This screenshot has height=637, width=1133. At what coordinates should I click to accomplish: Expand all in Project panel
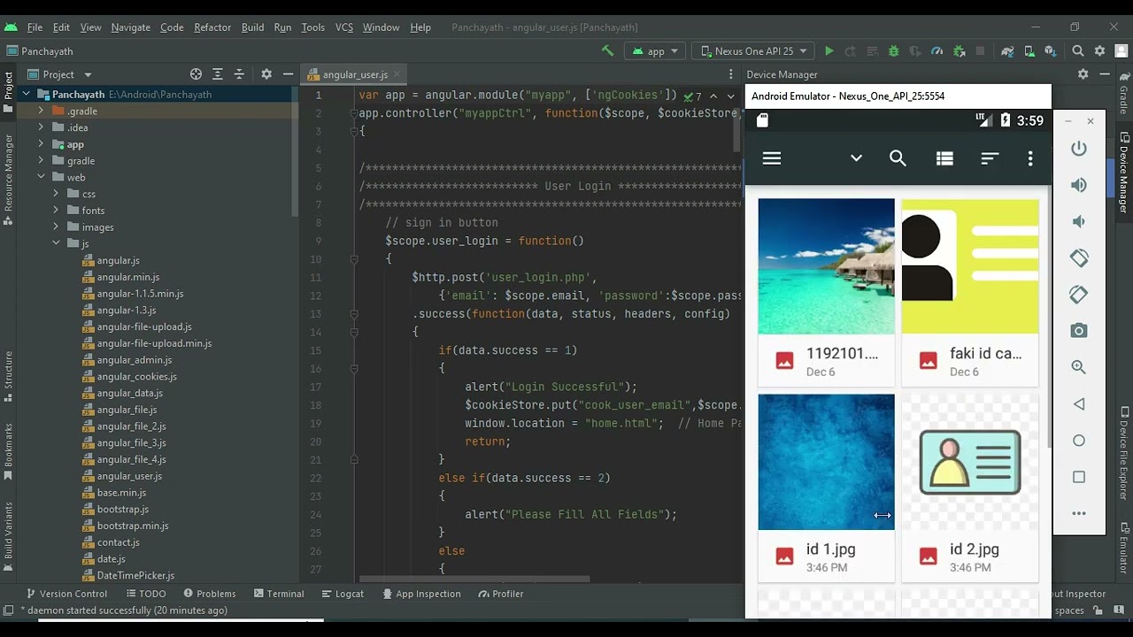pyautogui.click(x=218, y=74)
